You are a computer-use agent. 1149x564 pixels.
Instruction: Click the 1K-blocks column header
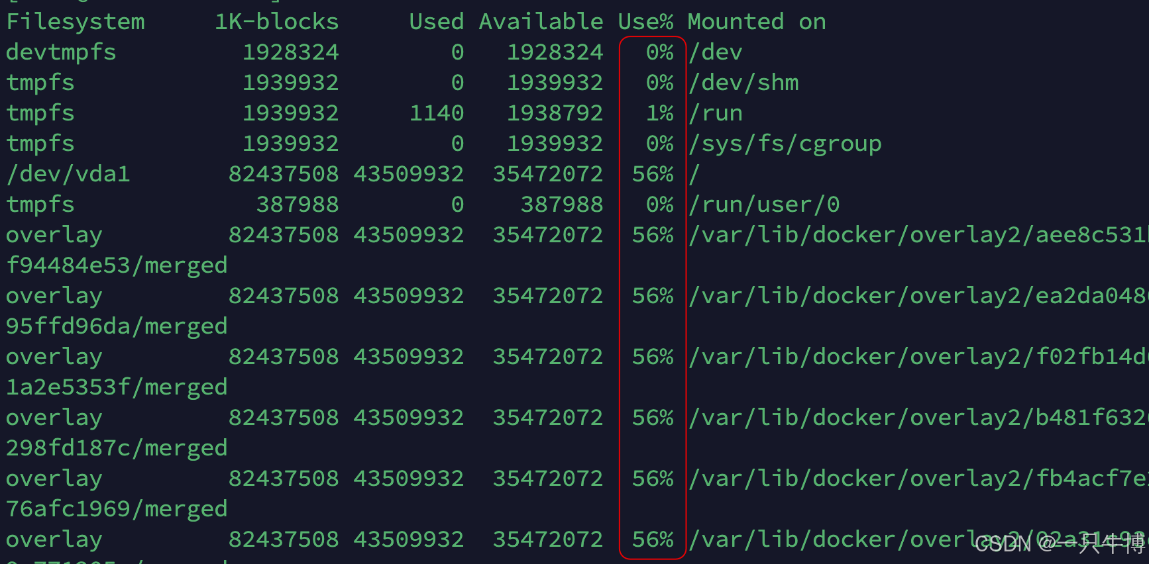point(276,22)
